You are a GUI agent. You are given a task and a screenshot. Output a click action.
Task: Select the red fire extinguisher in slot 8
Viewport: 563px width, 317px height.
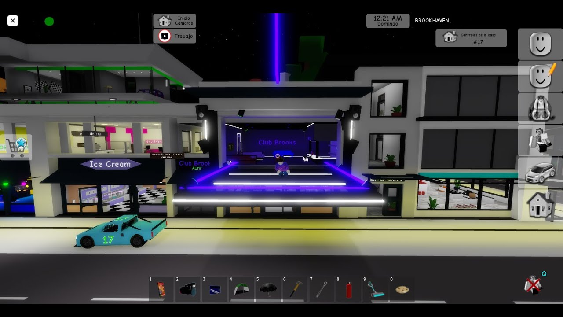pyautogui.click(x=349, y=289)
